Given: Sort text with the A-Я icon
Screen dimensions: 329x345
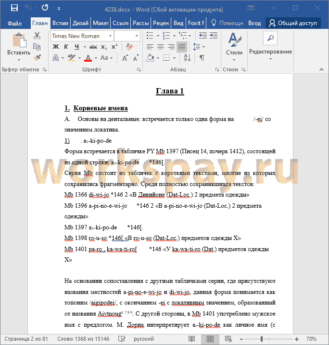Looking at the screenshot, I should pyautogui.click(x=187, y=58).
